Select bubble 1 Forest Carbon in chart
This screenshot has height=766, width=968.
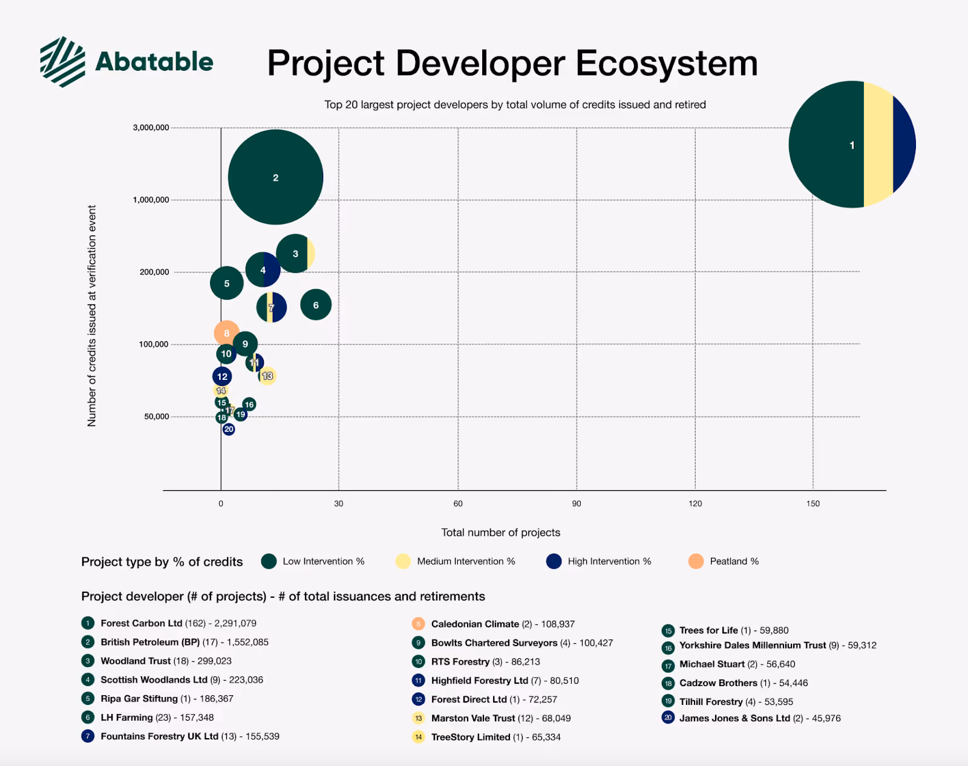pos(852,145)
